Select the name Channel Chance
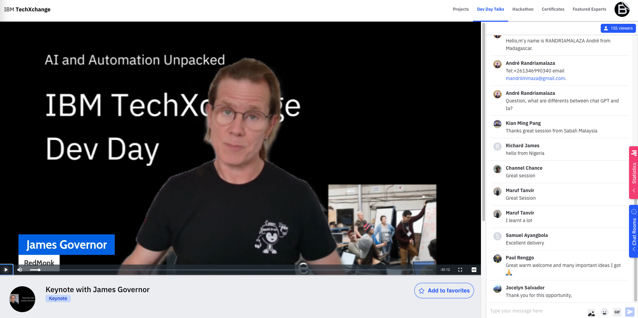 pyautogui.click(x=524, y=168)
